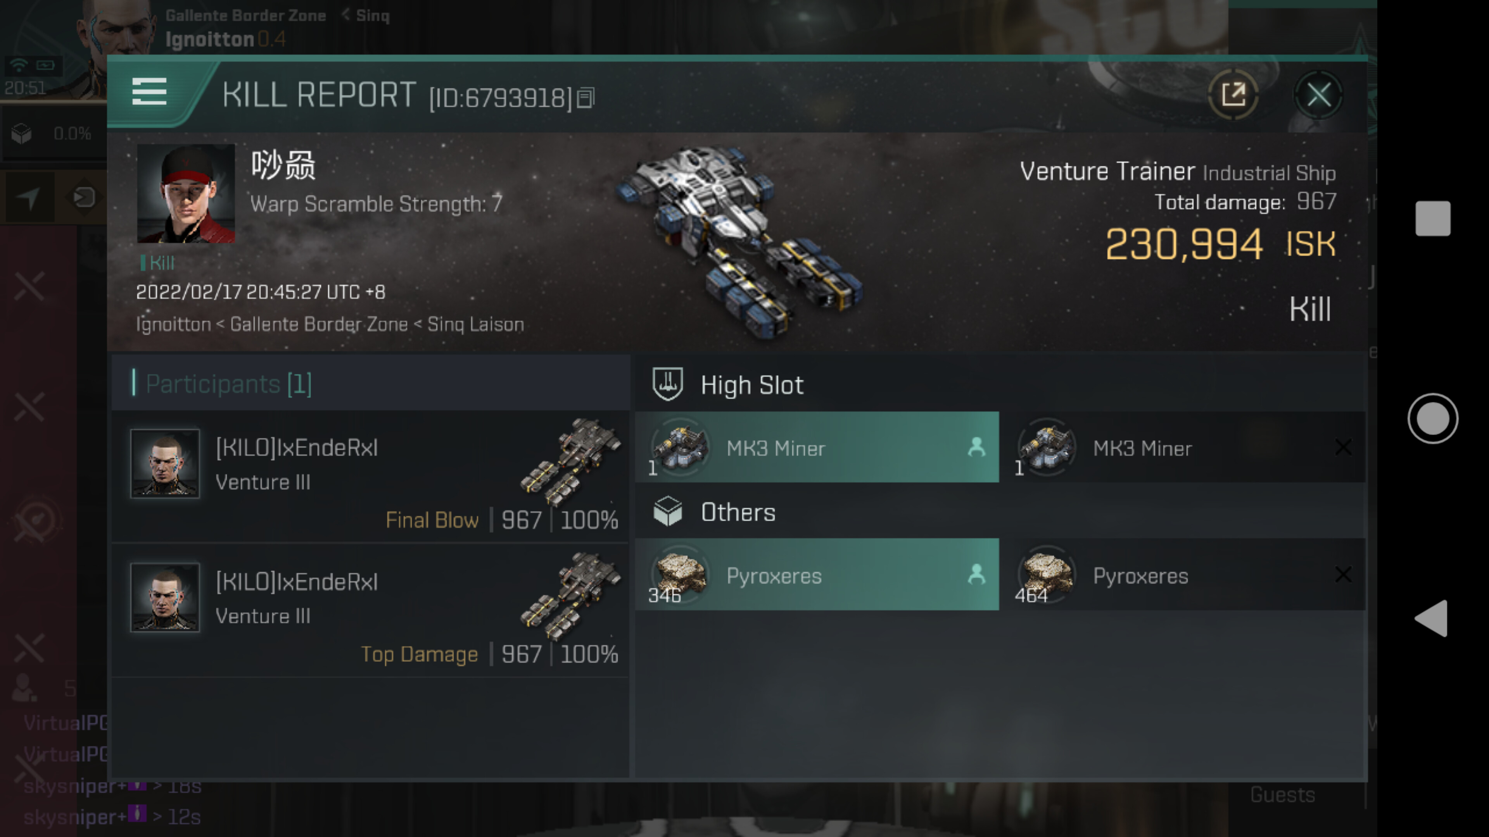Open the Ignoitton system location link
This screenshot has width=1489, height=837.
coord(173,325)
